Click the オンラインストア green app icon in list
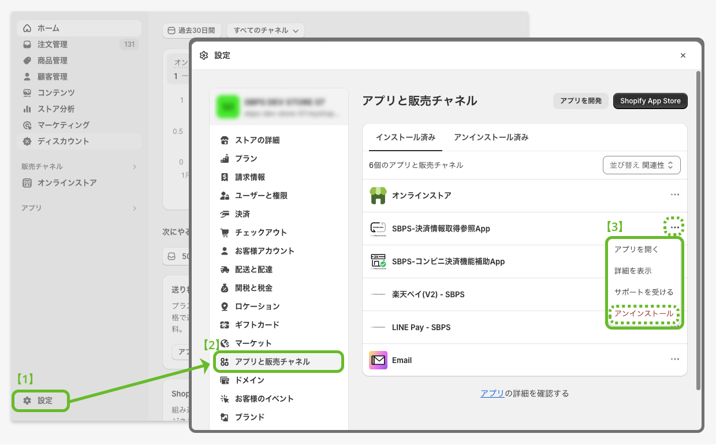716x445 pixels. (x=378, y=196)
